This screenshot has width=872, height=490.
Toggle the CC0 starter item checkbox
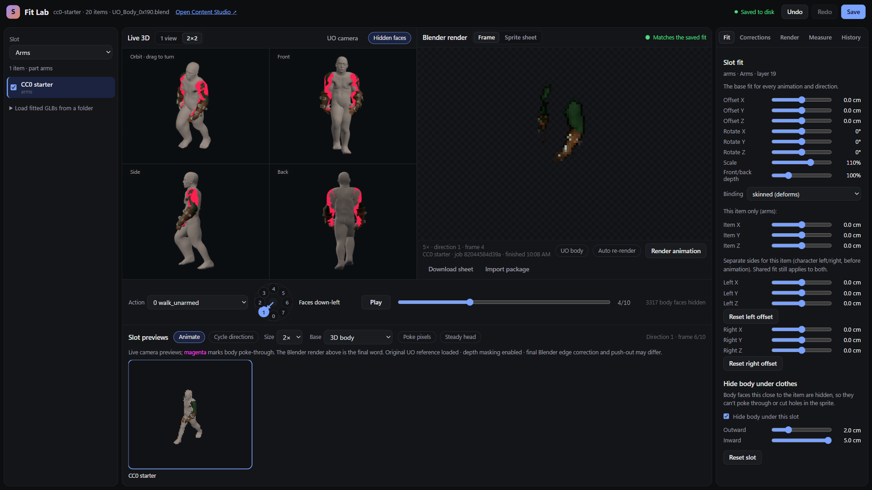[14, 87]
